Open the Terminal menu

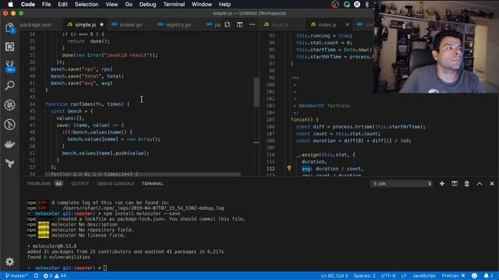tap(174, 5)
